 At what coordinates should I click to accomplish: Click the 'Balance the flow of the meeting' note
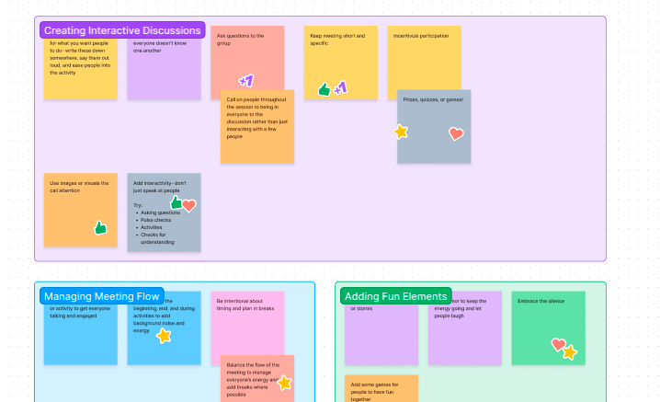257,379
